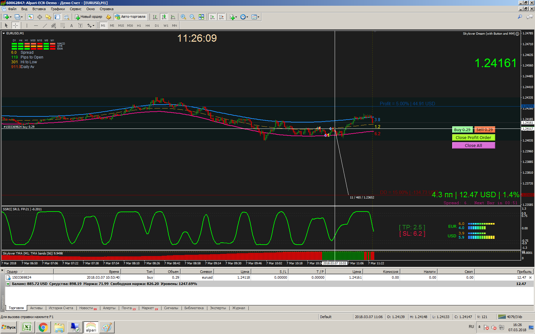
Task: Click the Новый ордер button
Action: click(x=89, y=17)
